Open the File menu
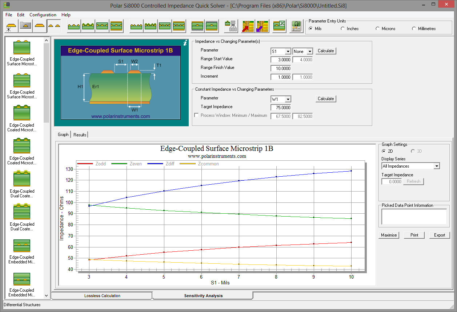Viewport: 457px width, 312px height. [x=9, y=15]
